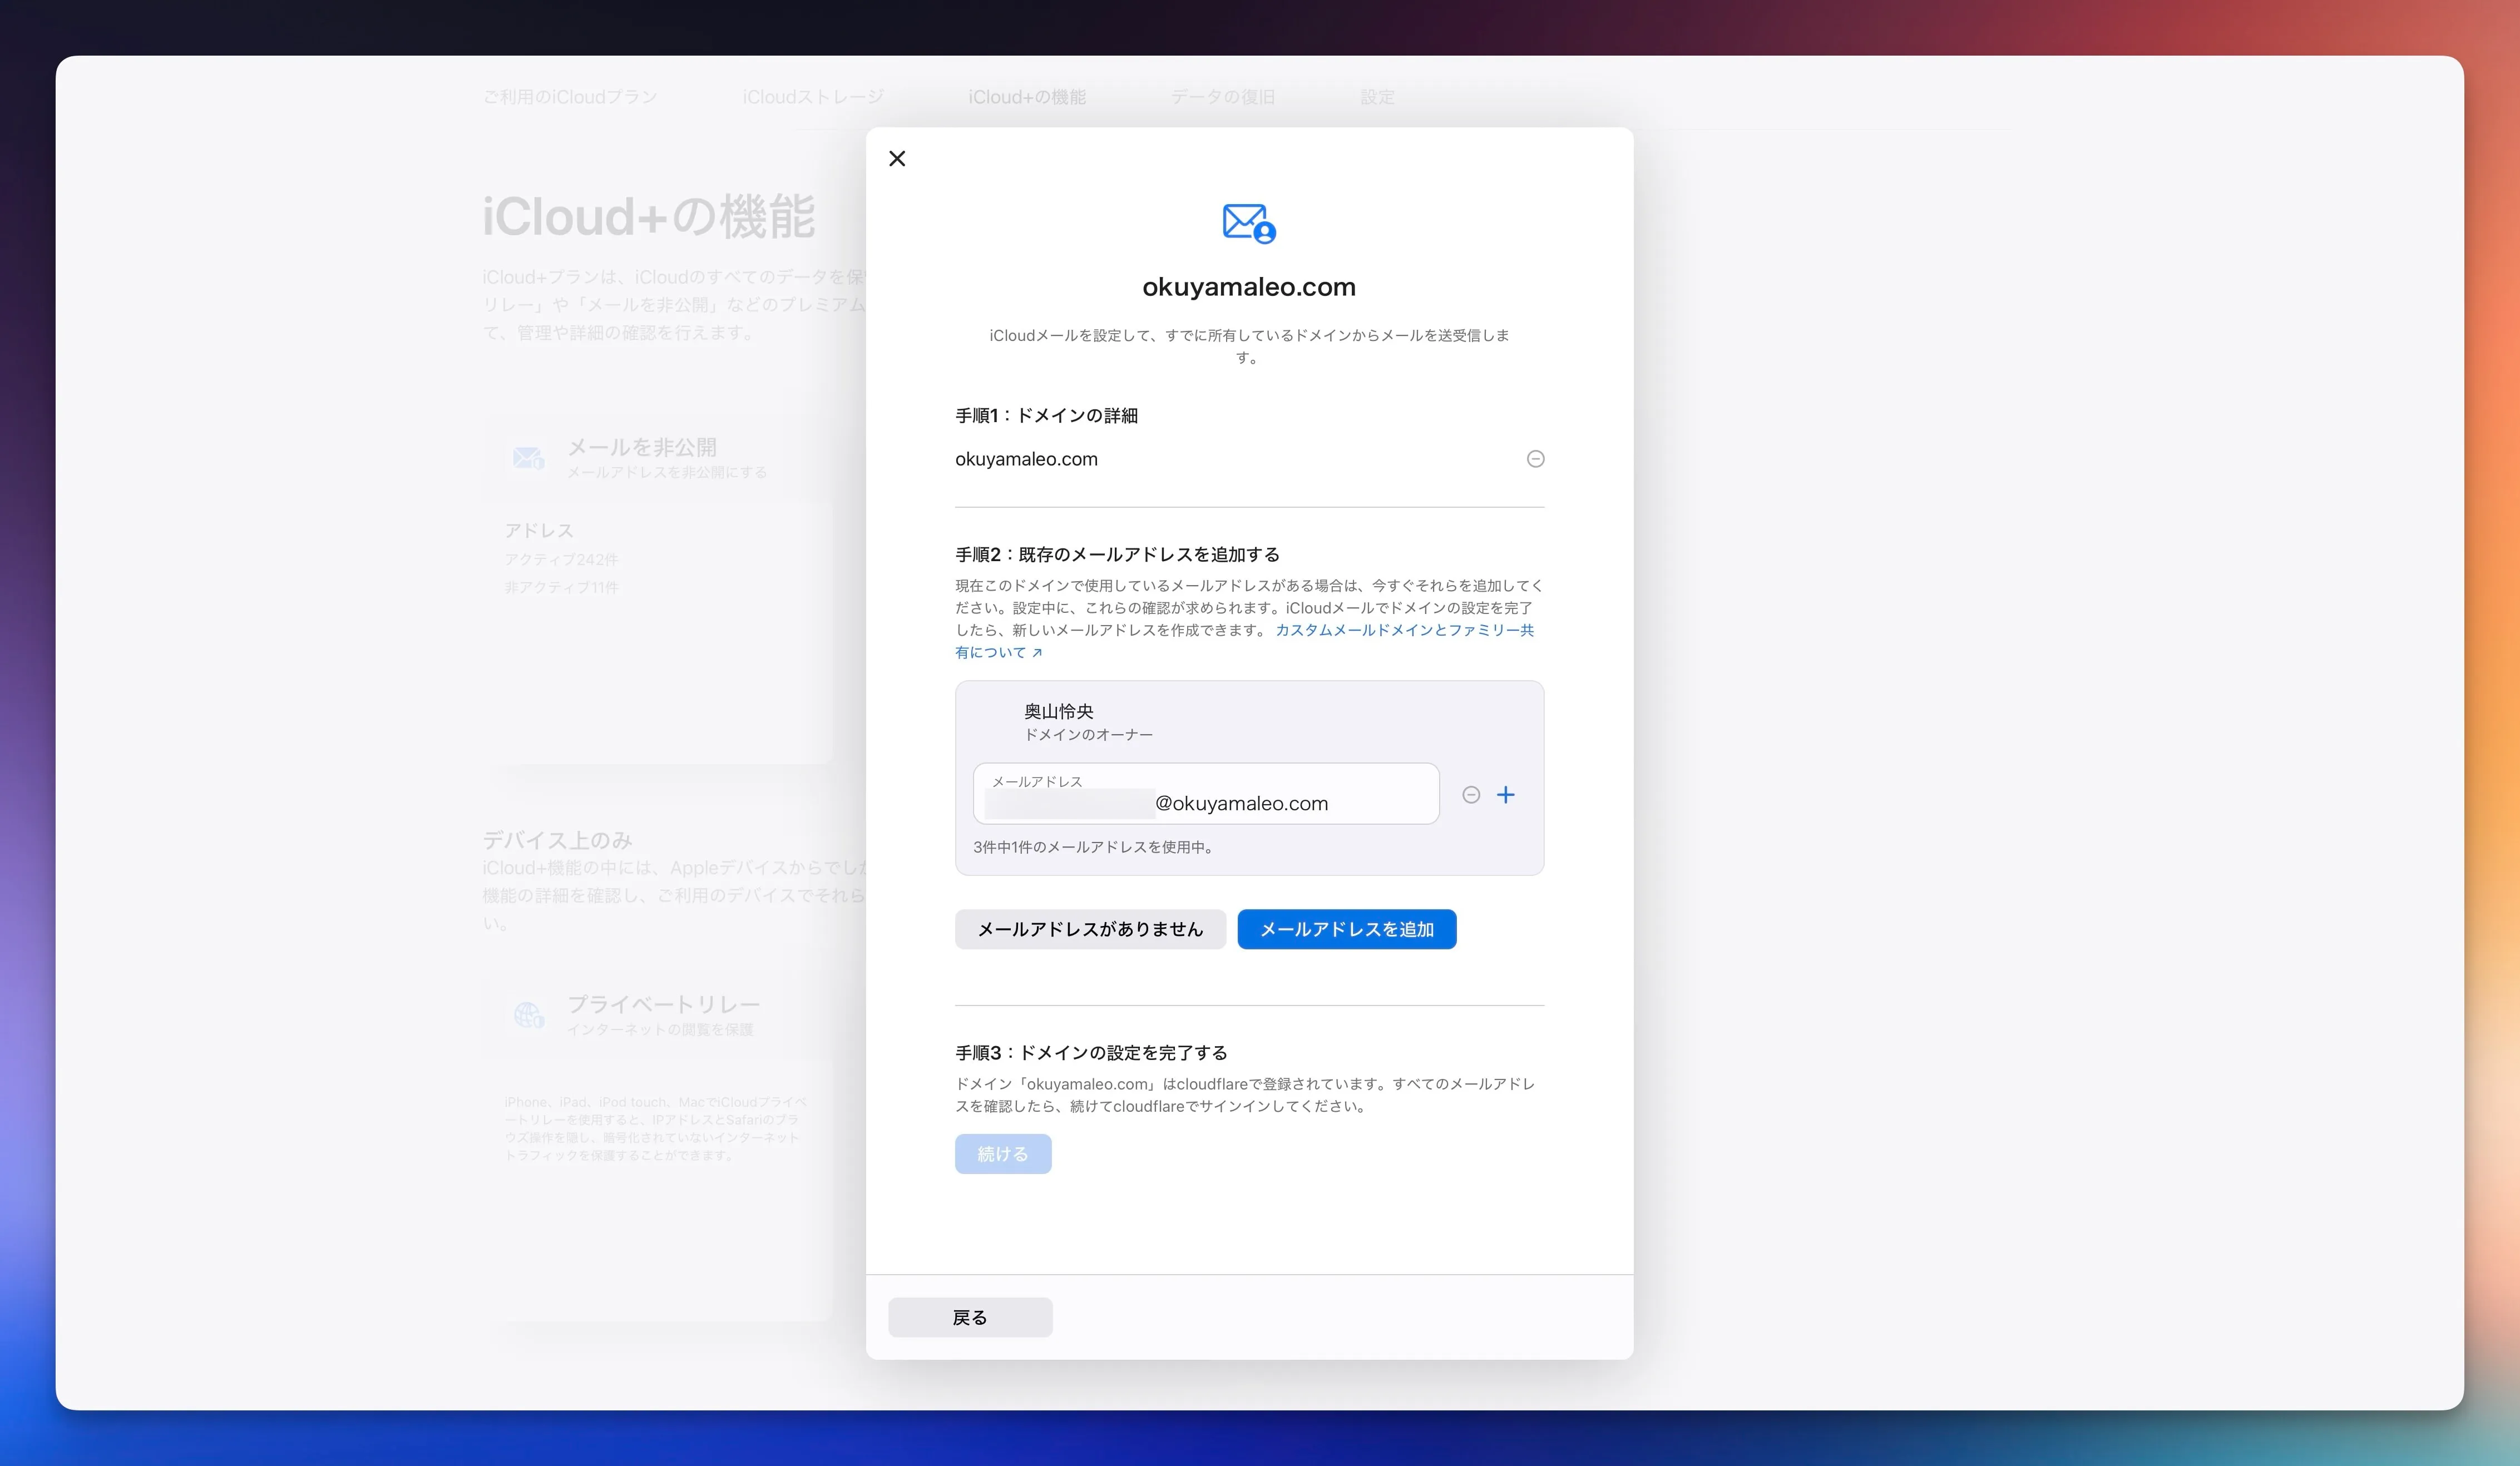The height and width of the screenshot is (1466, 2520).
Task: Open the データの復旧 section
Action: point(1223,97)
